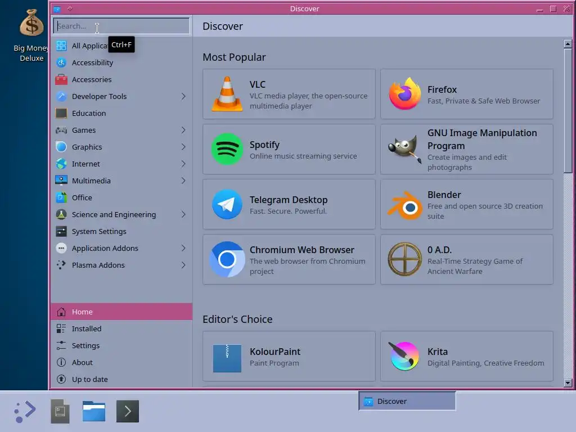Click the Discover window menu icon in the title bar

[x=57, y=9]
